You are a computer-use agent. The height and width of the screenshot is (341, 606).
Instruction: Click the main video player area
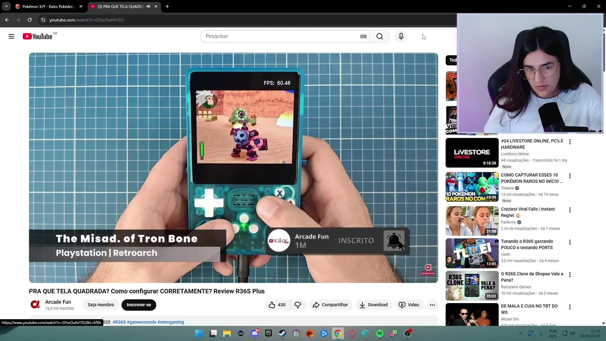click(233, 168)
